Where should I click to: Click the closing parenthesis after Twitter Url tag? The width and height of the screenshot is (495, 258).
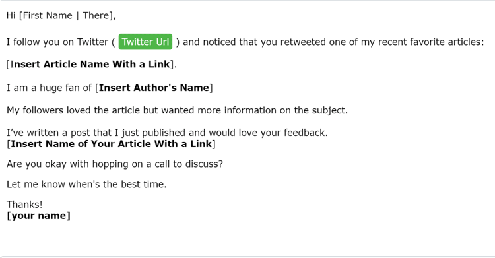pyautogui.click(x=178, y=42)
